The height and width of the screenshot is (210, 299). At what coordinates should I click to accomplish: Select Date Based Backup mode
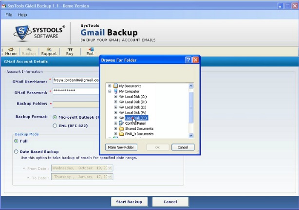click(16, 152)
